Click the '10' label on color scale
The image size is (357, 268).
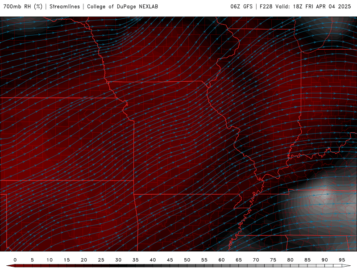pos(50,260)
